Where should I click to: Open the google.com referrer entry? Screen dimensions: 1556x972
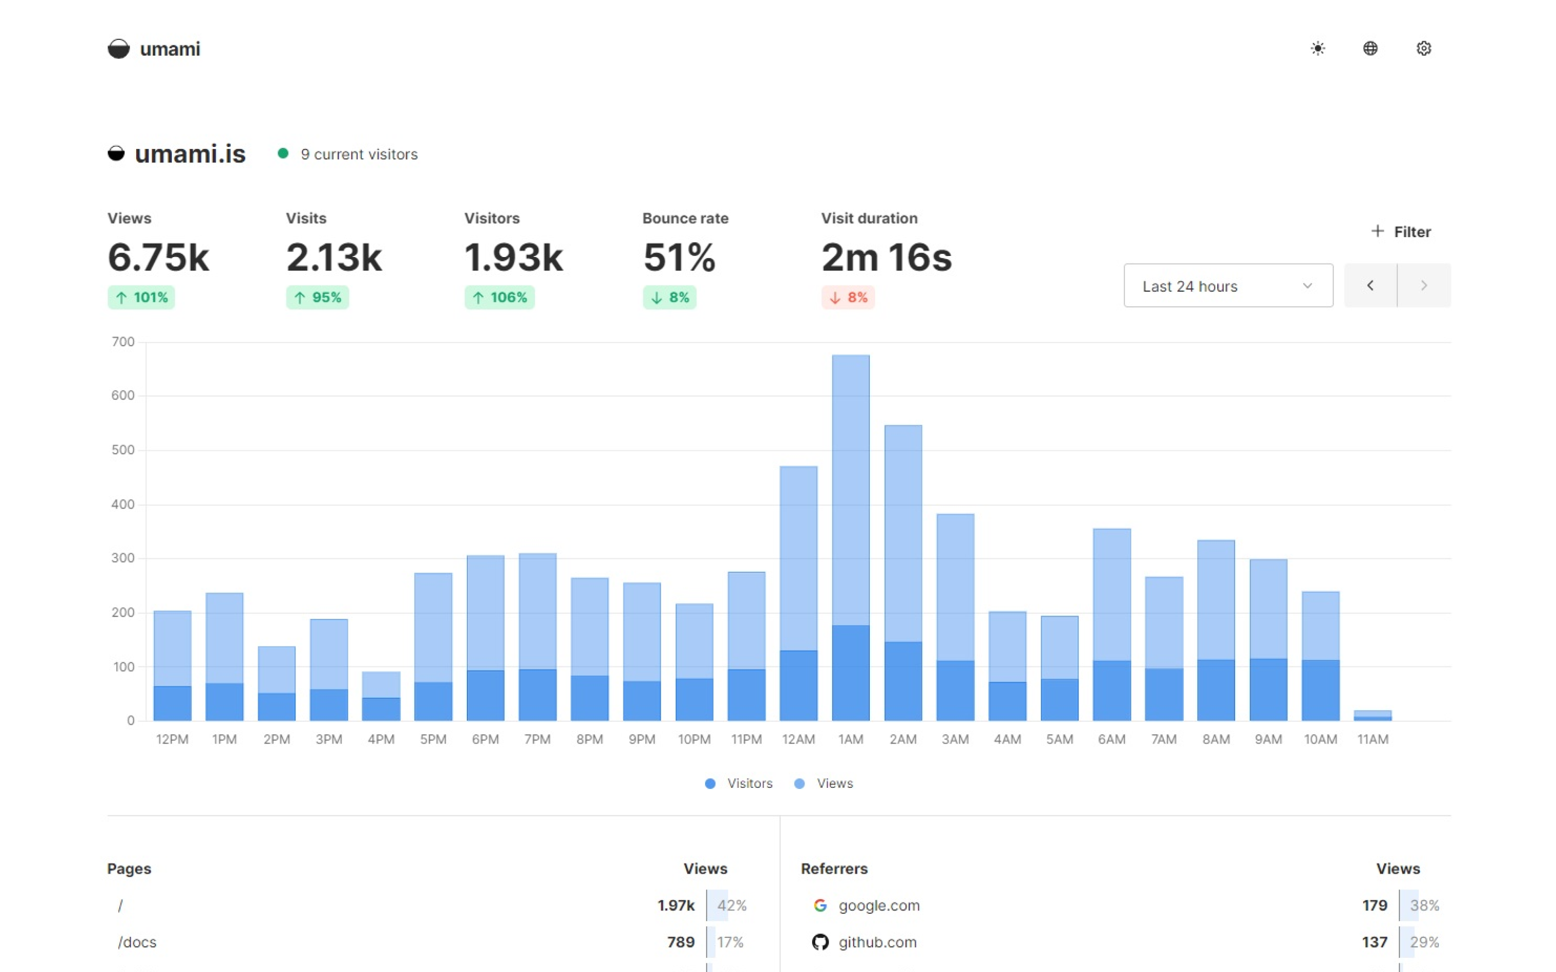point(878,905)
